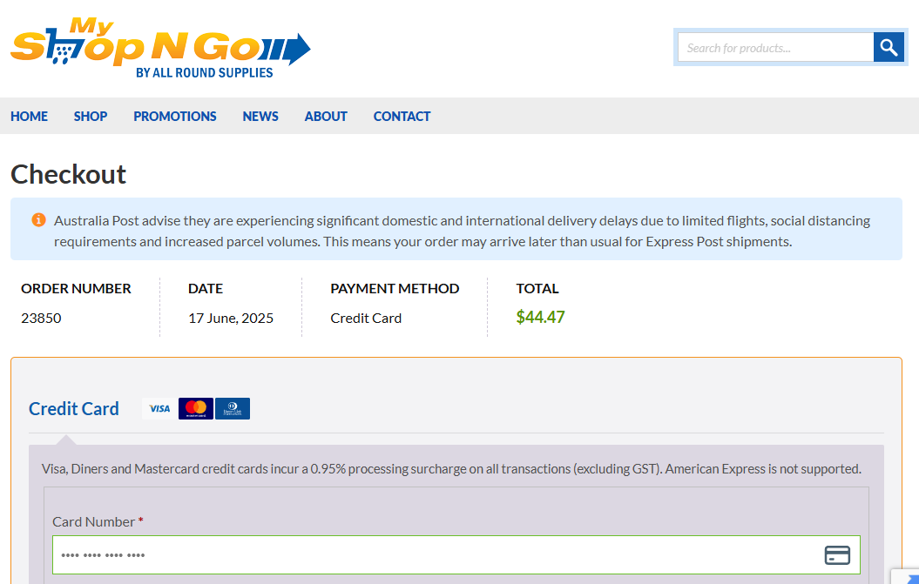Click the ORDER NUMBER label
This screenshot has width=919, height=584.
coord(76,288)
